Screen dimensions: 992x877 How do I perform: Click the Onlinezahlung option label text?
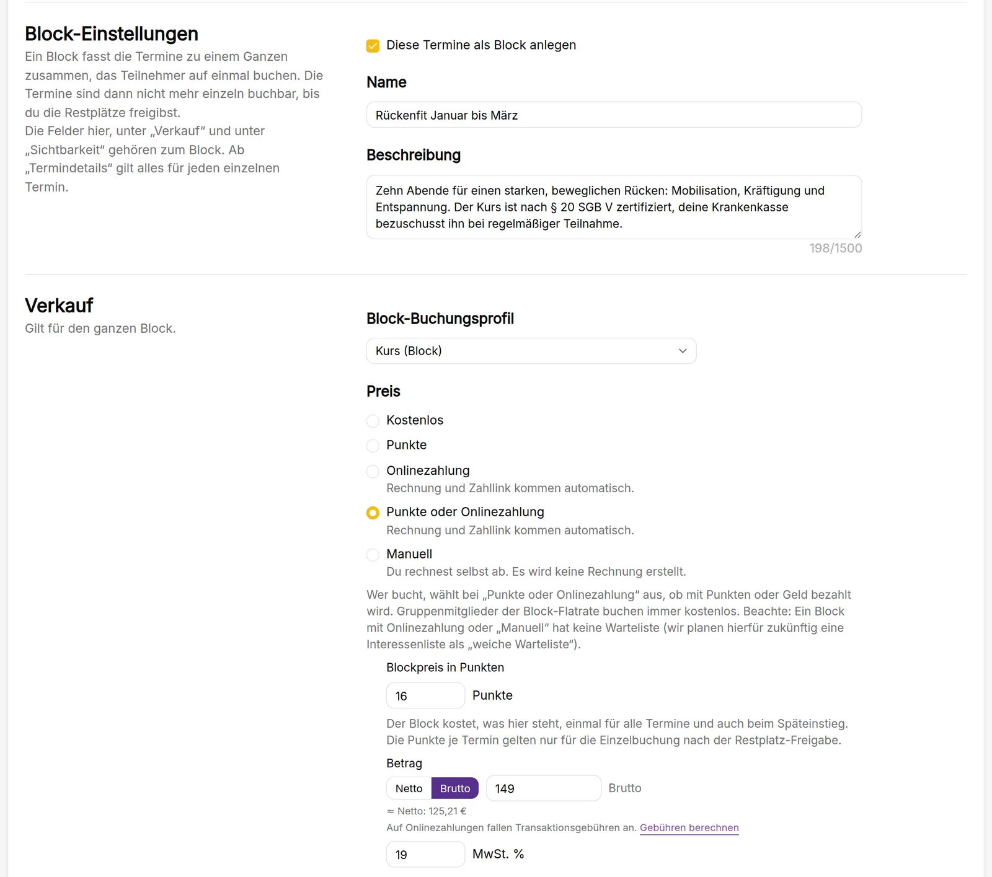click(x=428, y=470)
